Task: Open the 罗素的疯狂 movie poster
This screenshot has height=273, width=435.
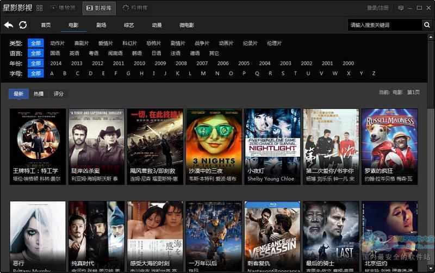Action: [x=390, y=146]
